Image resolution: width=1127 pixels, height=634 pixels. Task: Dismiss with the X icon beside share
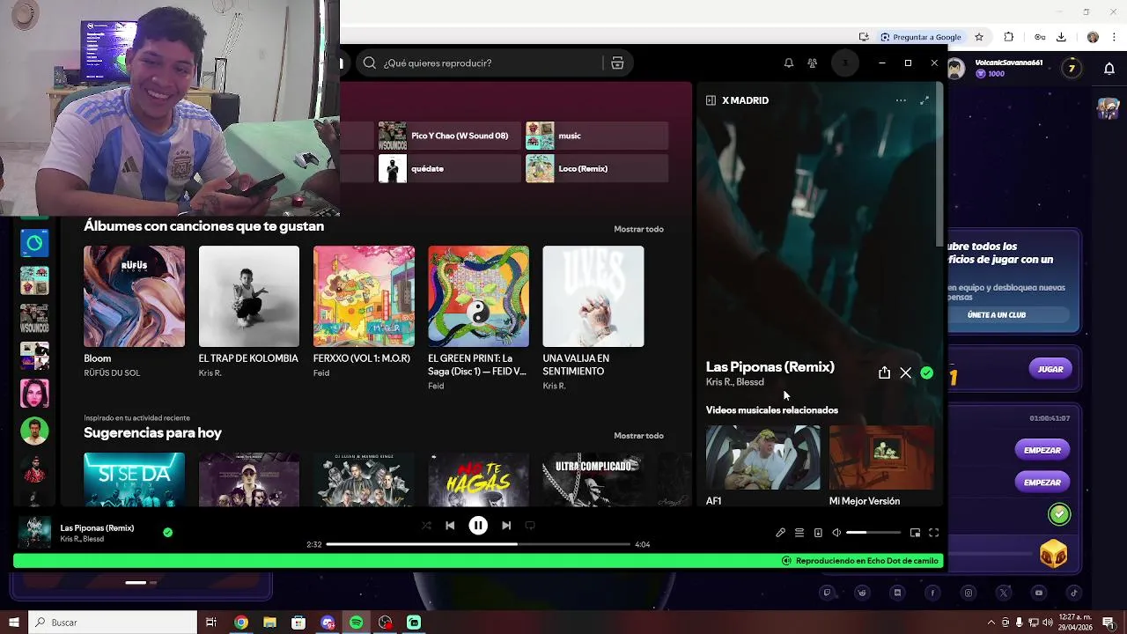point(905,373)
